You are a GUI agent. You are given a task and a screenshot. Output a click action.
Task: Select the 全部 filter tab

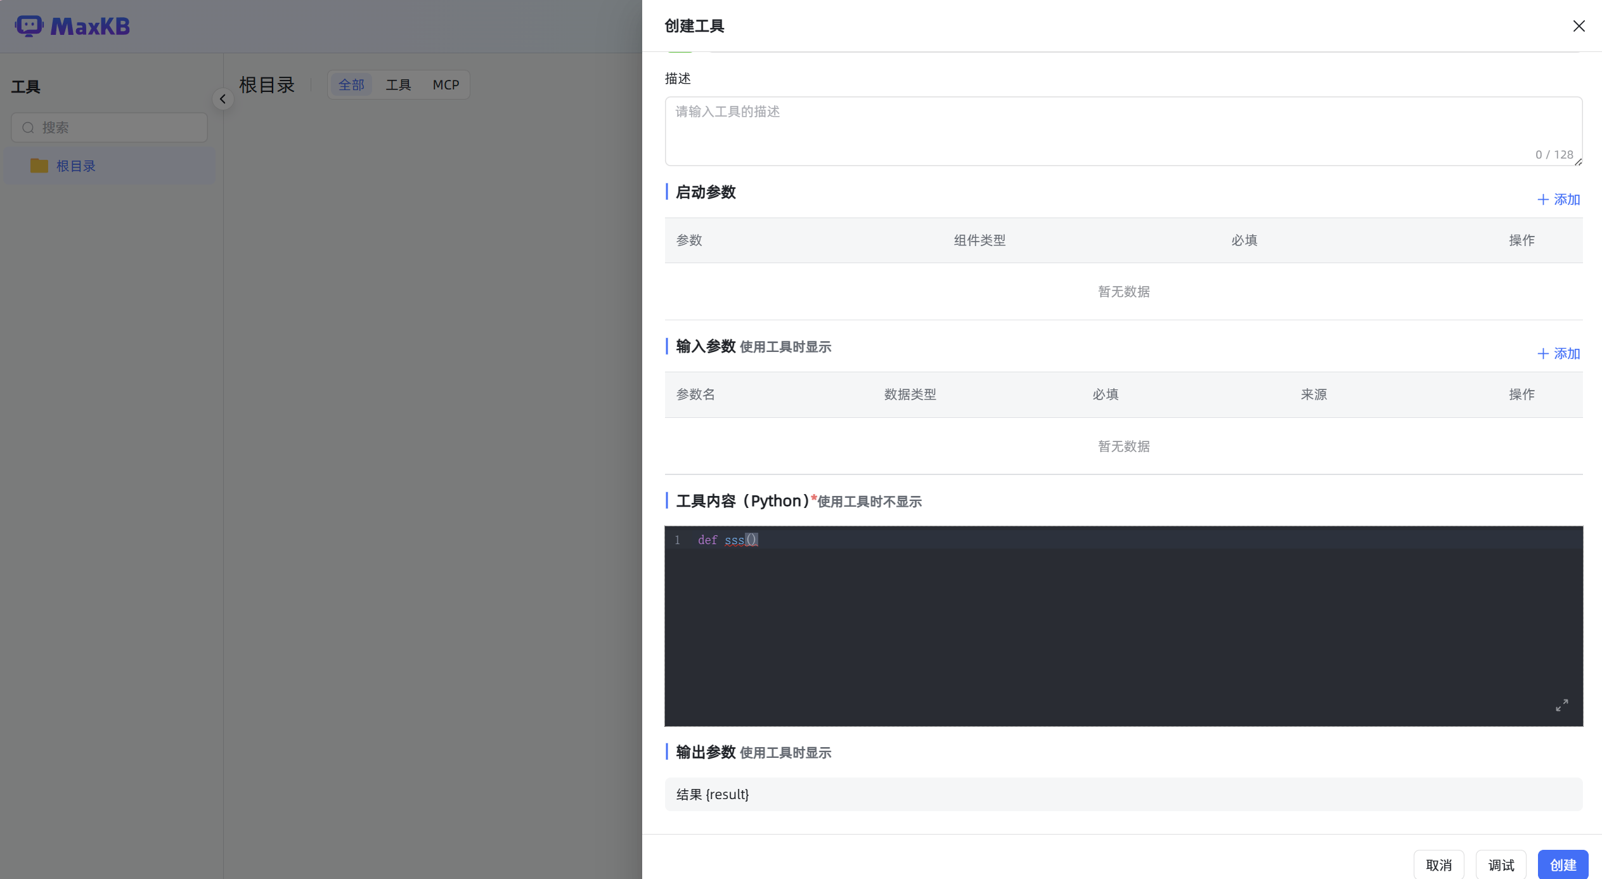pos(351,85)
